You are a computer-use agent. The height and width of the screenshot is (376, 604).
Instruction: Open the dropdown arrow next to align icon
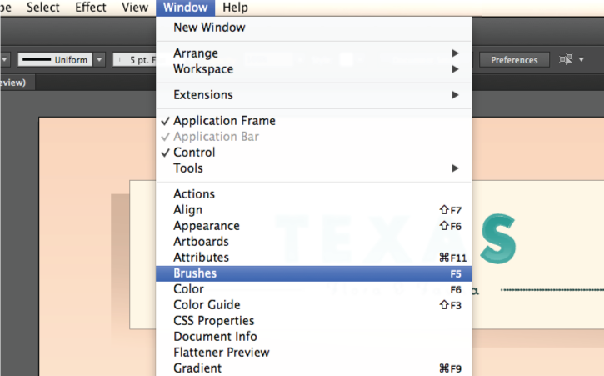[x=582, y=59]
